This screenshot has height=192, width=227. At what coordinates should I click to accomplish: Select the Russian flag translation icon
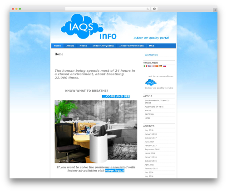164,66
